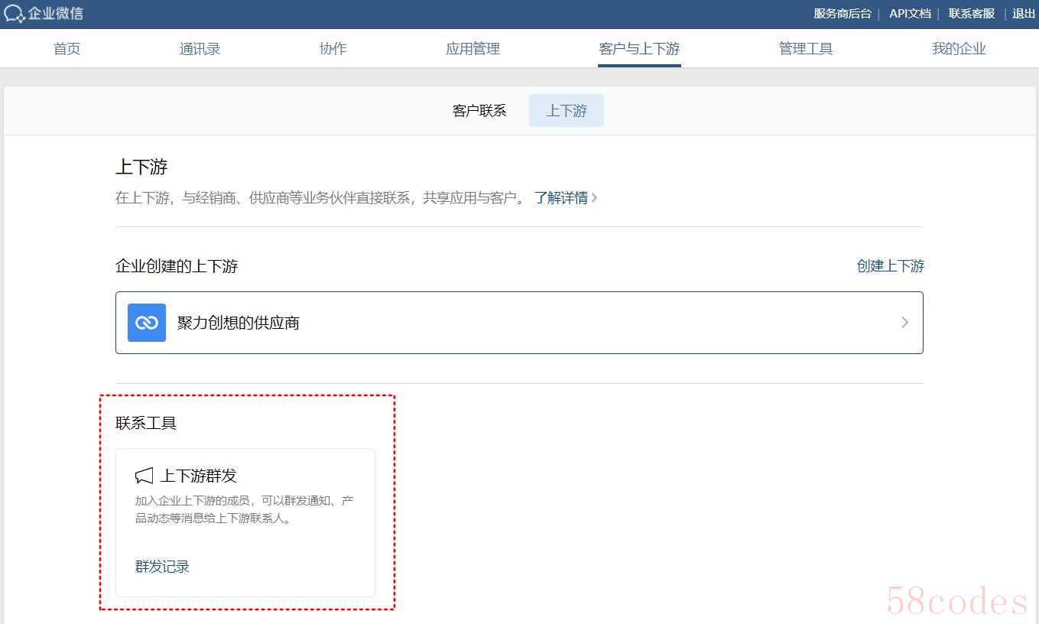Switch to 应用管理 tab

472,49
